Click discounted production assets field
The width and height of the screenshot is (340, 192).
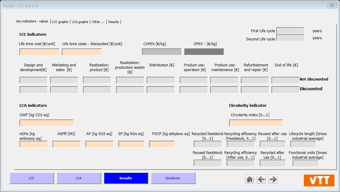click(130, 90)
